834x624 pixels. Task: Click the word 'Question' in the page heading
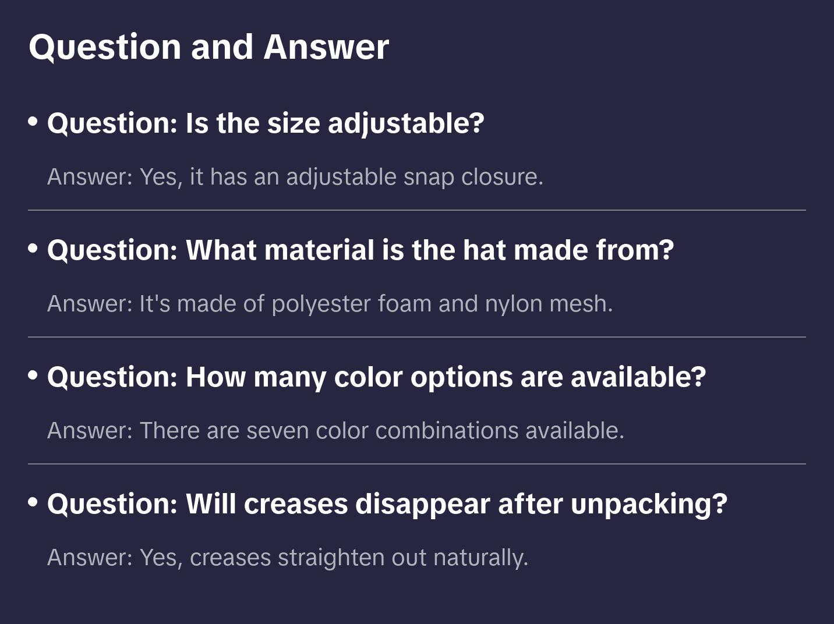[105, 47]
